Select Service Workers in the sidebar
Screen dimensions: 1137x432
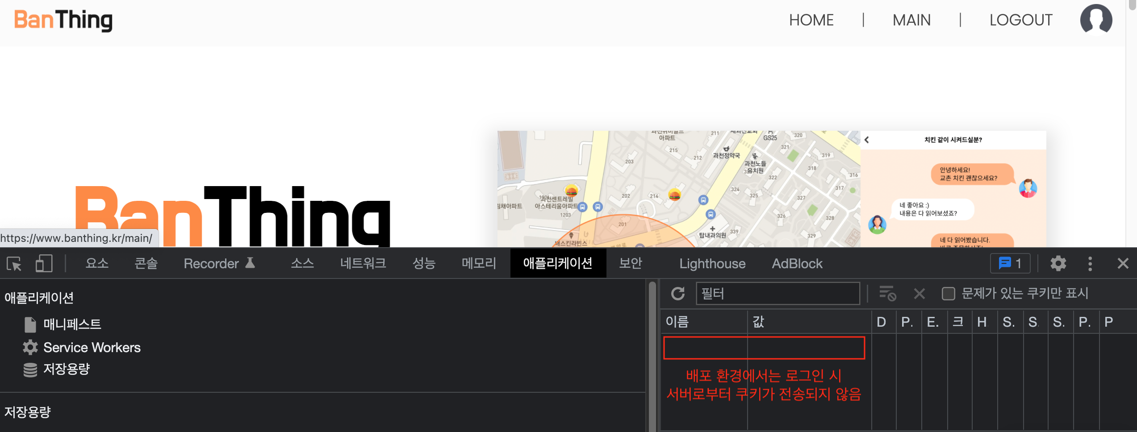(82, 347)
